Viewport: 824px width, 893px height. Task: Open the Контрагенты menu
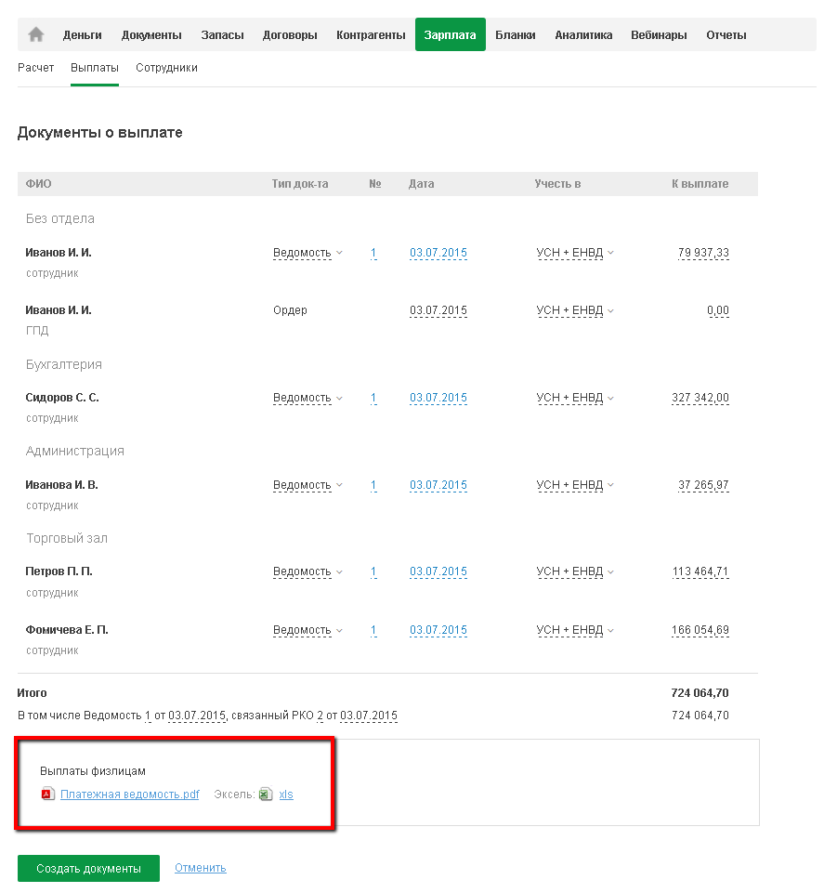pos(371,34)
